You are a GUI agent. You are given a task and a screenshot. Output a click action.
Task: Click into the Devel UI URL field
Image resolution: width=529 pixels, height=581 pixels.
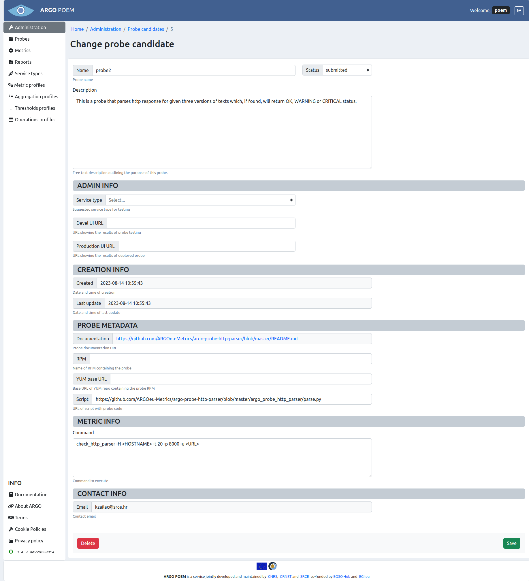pos(201,223)
